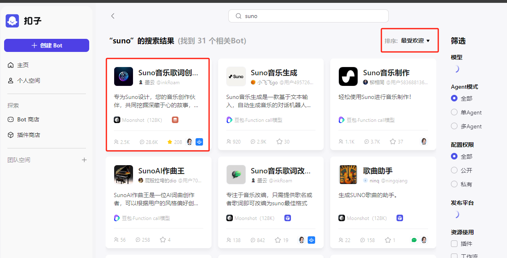The width and height of the screenshot is (507, 258).
Task: Open the Suno音乐歌词改 bot avatar
Action: point(236,175)
